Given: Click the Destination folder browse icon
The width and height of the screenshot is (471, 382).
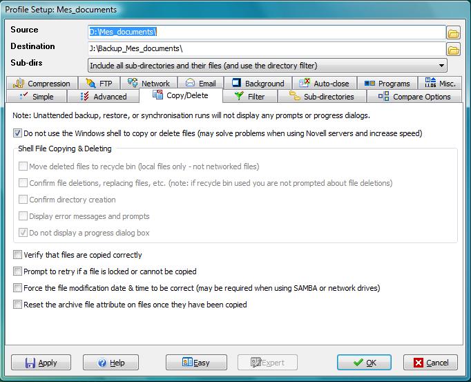Looking at the screenshot, I should pos(453,49).
